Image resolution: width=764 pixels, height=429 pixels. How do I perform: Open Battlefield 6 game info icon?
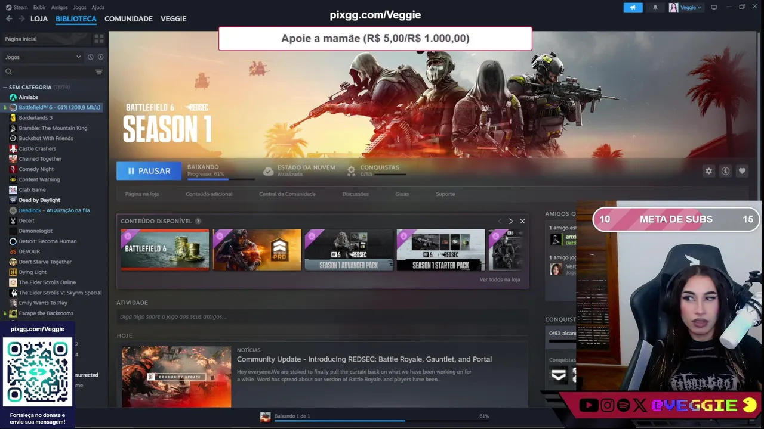725,171
